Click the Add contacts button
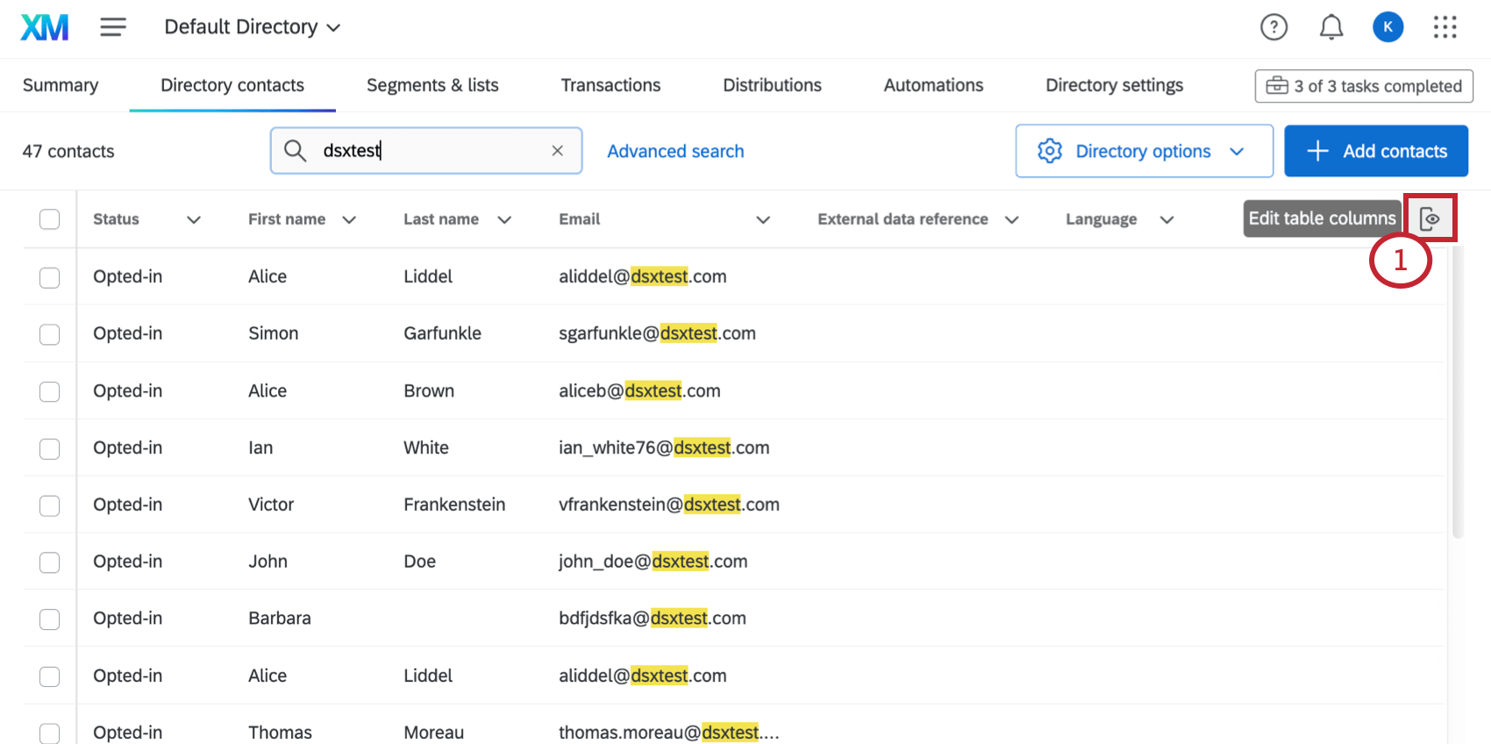The height and width of the screenshot is (744, 1491). coord(1376,151)
